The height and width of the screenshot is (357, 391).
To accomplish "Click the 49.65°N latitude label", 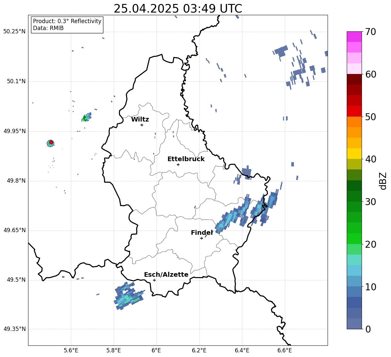I will [x=15, y=230].
